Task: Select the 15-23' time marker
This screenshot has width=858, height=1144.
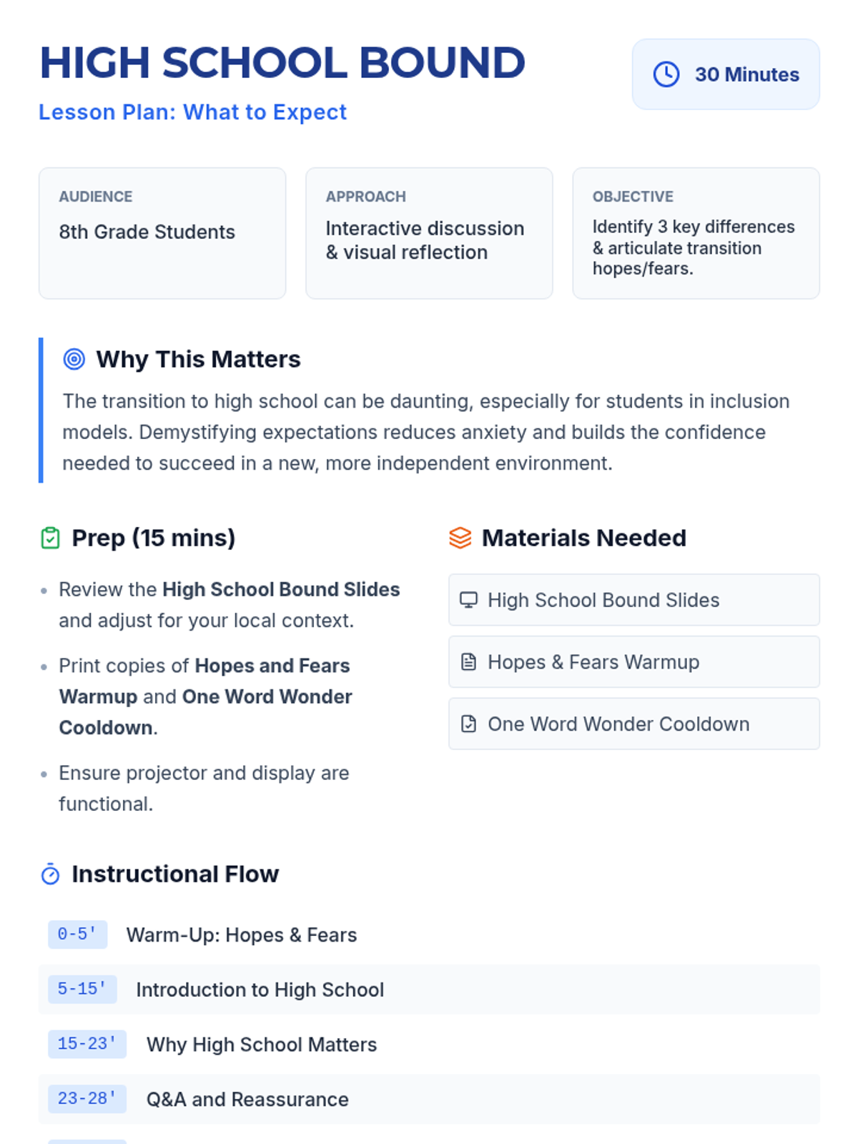Action: click(x=87, y=1045)
